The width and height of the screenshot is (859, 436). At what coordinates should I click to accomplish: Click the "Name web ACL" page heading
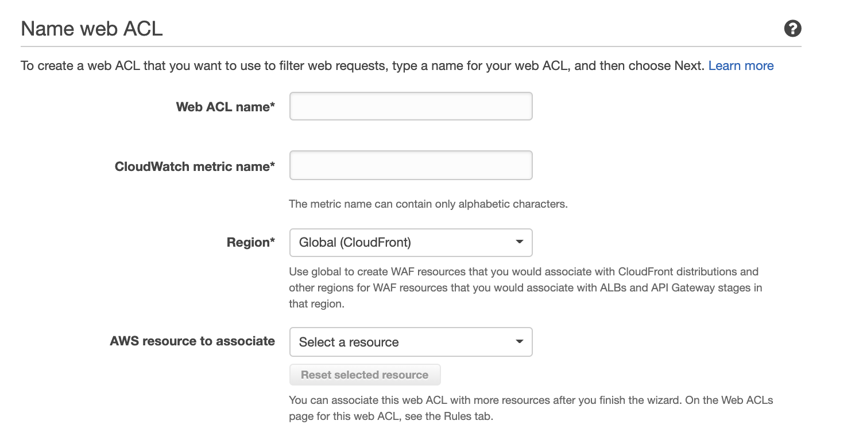[x=92, y=29]
